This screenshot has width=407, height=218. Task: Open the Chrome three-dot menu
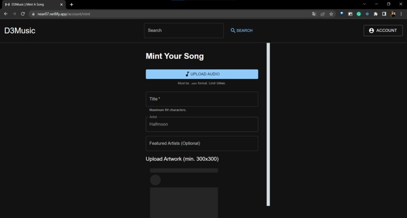[401, 14]
